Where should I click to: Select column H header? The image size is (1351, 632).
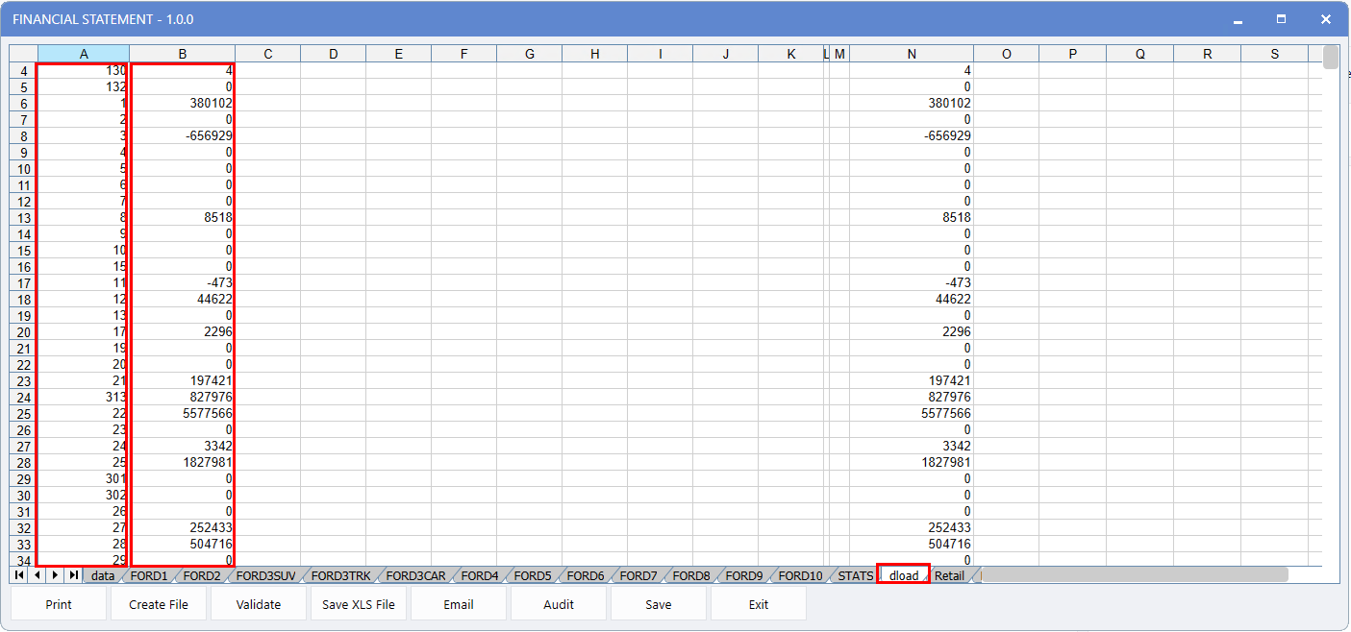coord(595,54)
